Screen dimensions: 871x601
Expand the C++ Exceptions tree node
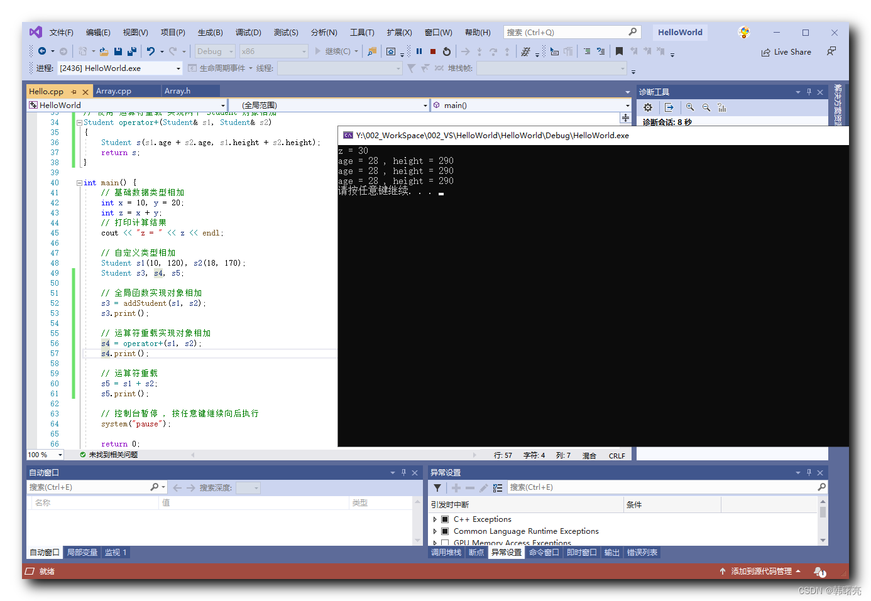(434, 519)
